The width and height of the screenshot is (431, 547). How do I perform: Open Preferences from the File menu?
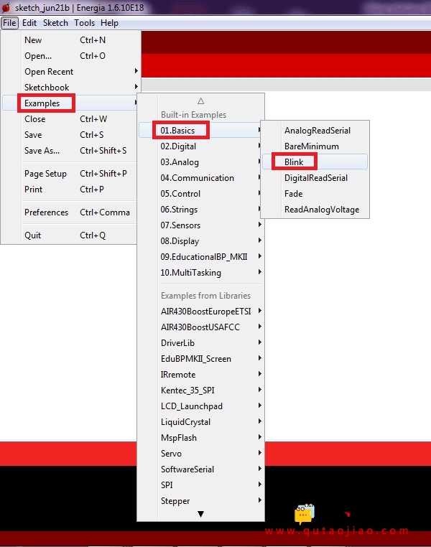(x=70, y=212)
